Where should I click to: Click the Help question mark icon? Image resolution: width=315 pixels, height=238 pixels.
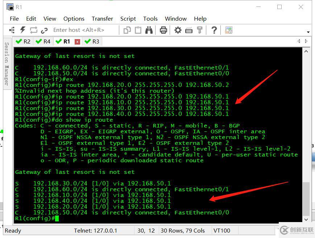pyautogui.click(x=214, y=30)
